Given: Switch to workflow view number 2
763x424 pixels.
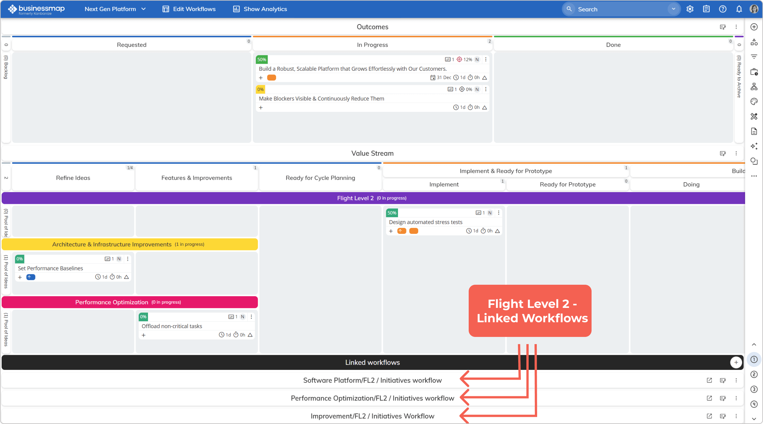Looking at the screenshot, I should [754, 374].
